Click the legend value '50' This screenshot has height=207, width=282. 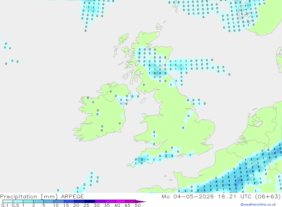coord(138,205)
